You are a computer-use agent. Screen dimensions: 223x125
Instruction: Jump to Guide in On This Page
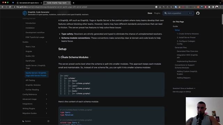175,26
